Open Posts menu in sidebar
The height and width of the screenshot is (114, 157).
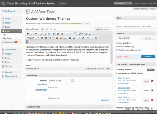(x=7, y=18)
